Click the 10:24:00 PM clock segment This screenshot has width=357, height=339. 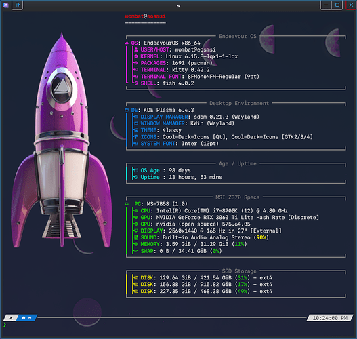[x=330, y=318]
